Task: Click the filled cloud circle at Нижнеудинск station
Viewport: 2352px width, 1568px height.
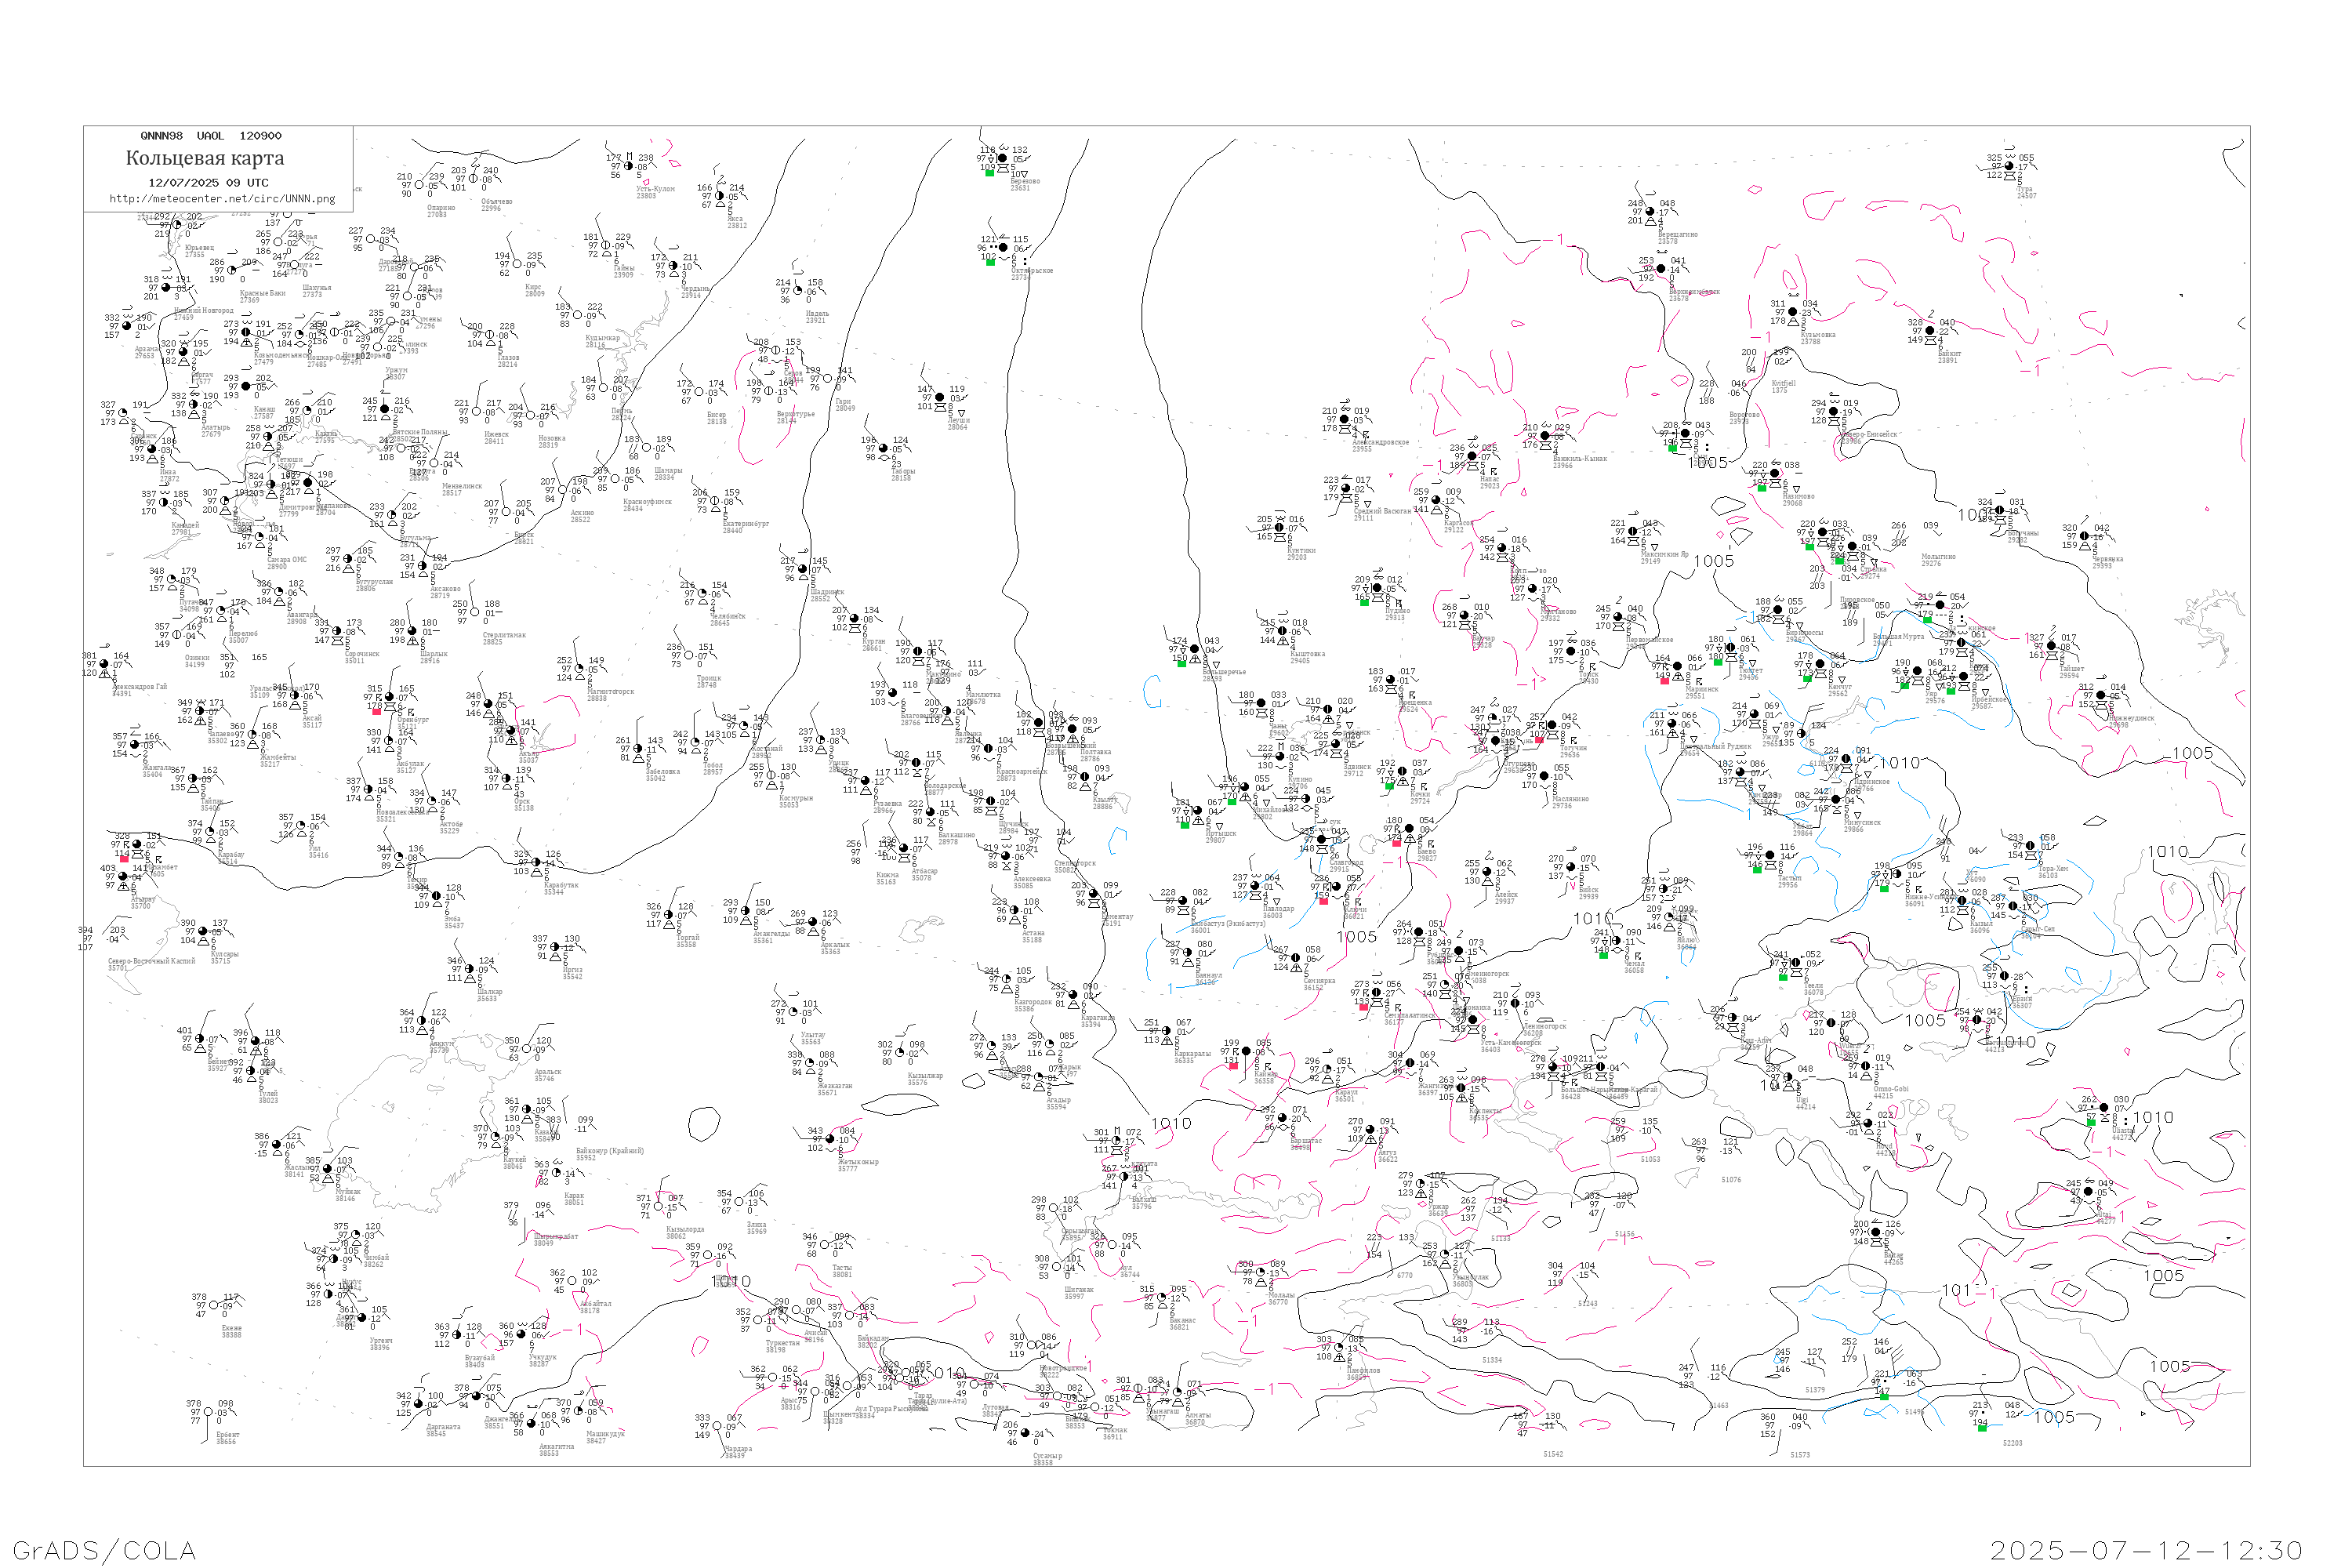Action: [2102, 696]
